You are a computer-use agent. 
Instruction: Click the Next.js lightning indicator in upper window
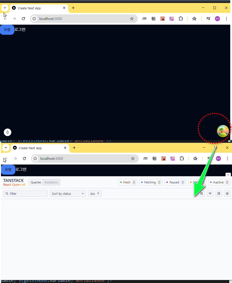click(8, 132)
